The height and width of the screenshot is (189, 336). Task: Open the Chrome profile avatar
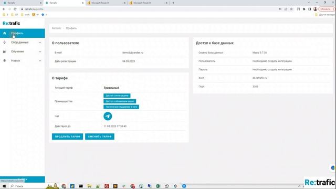point(315,9)
